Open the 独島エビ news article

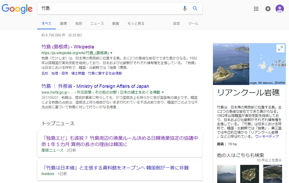(x=120, y=141)
